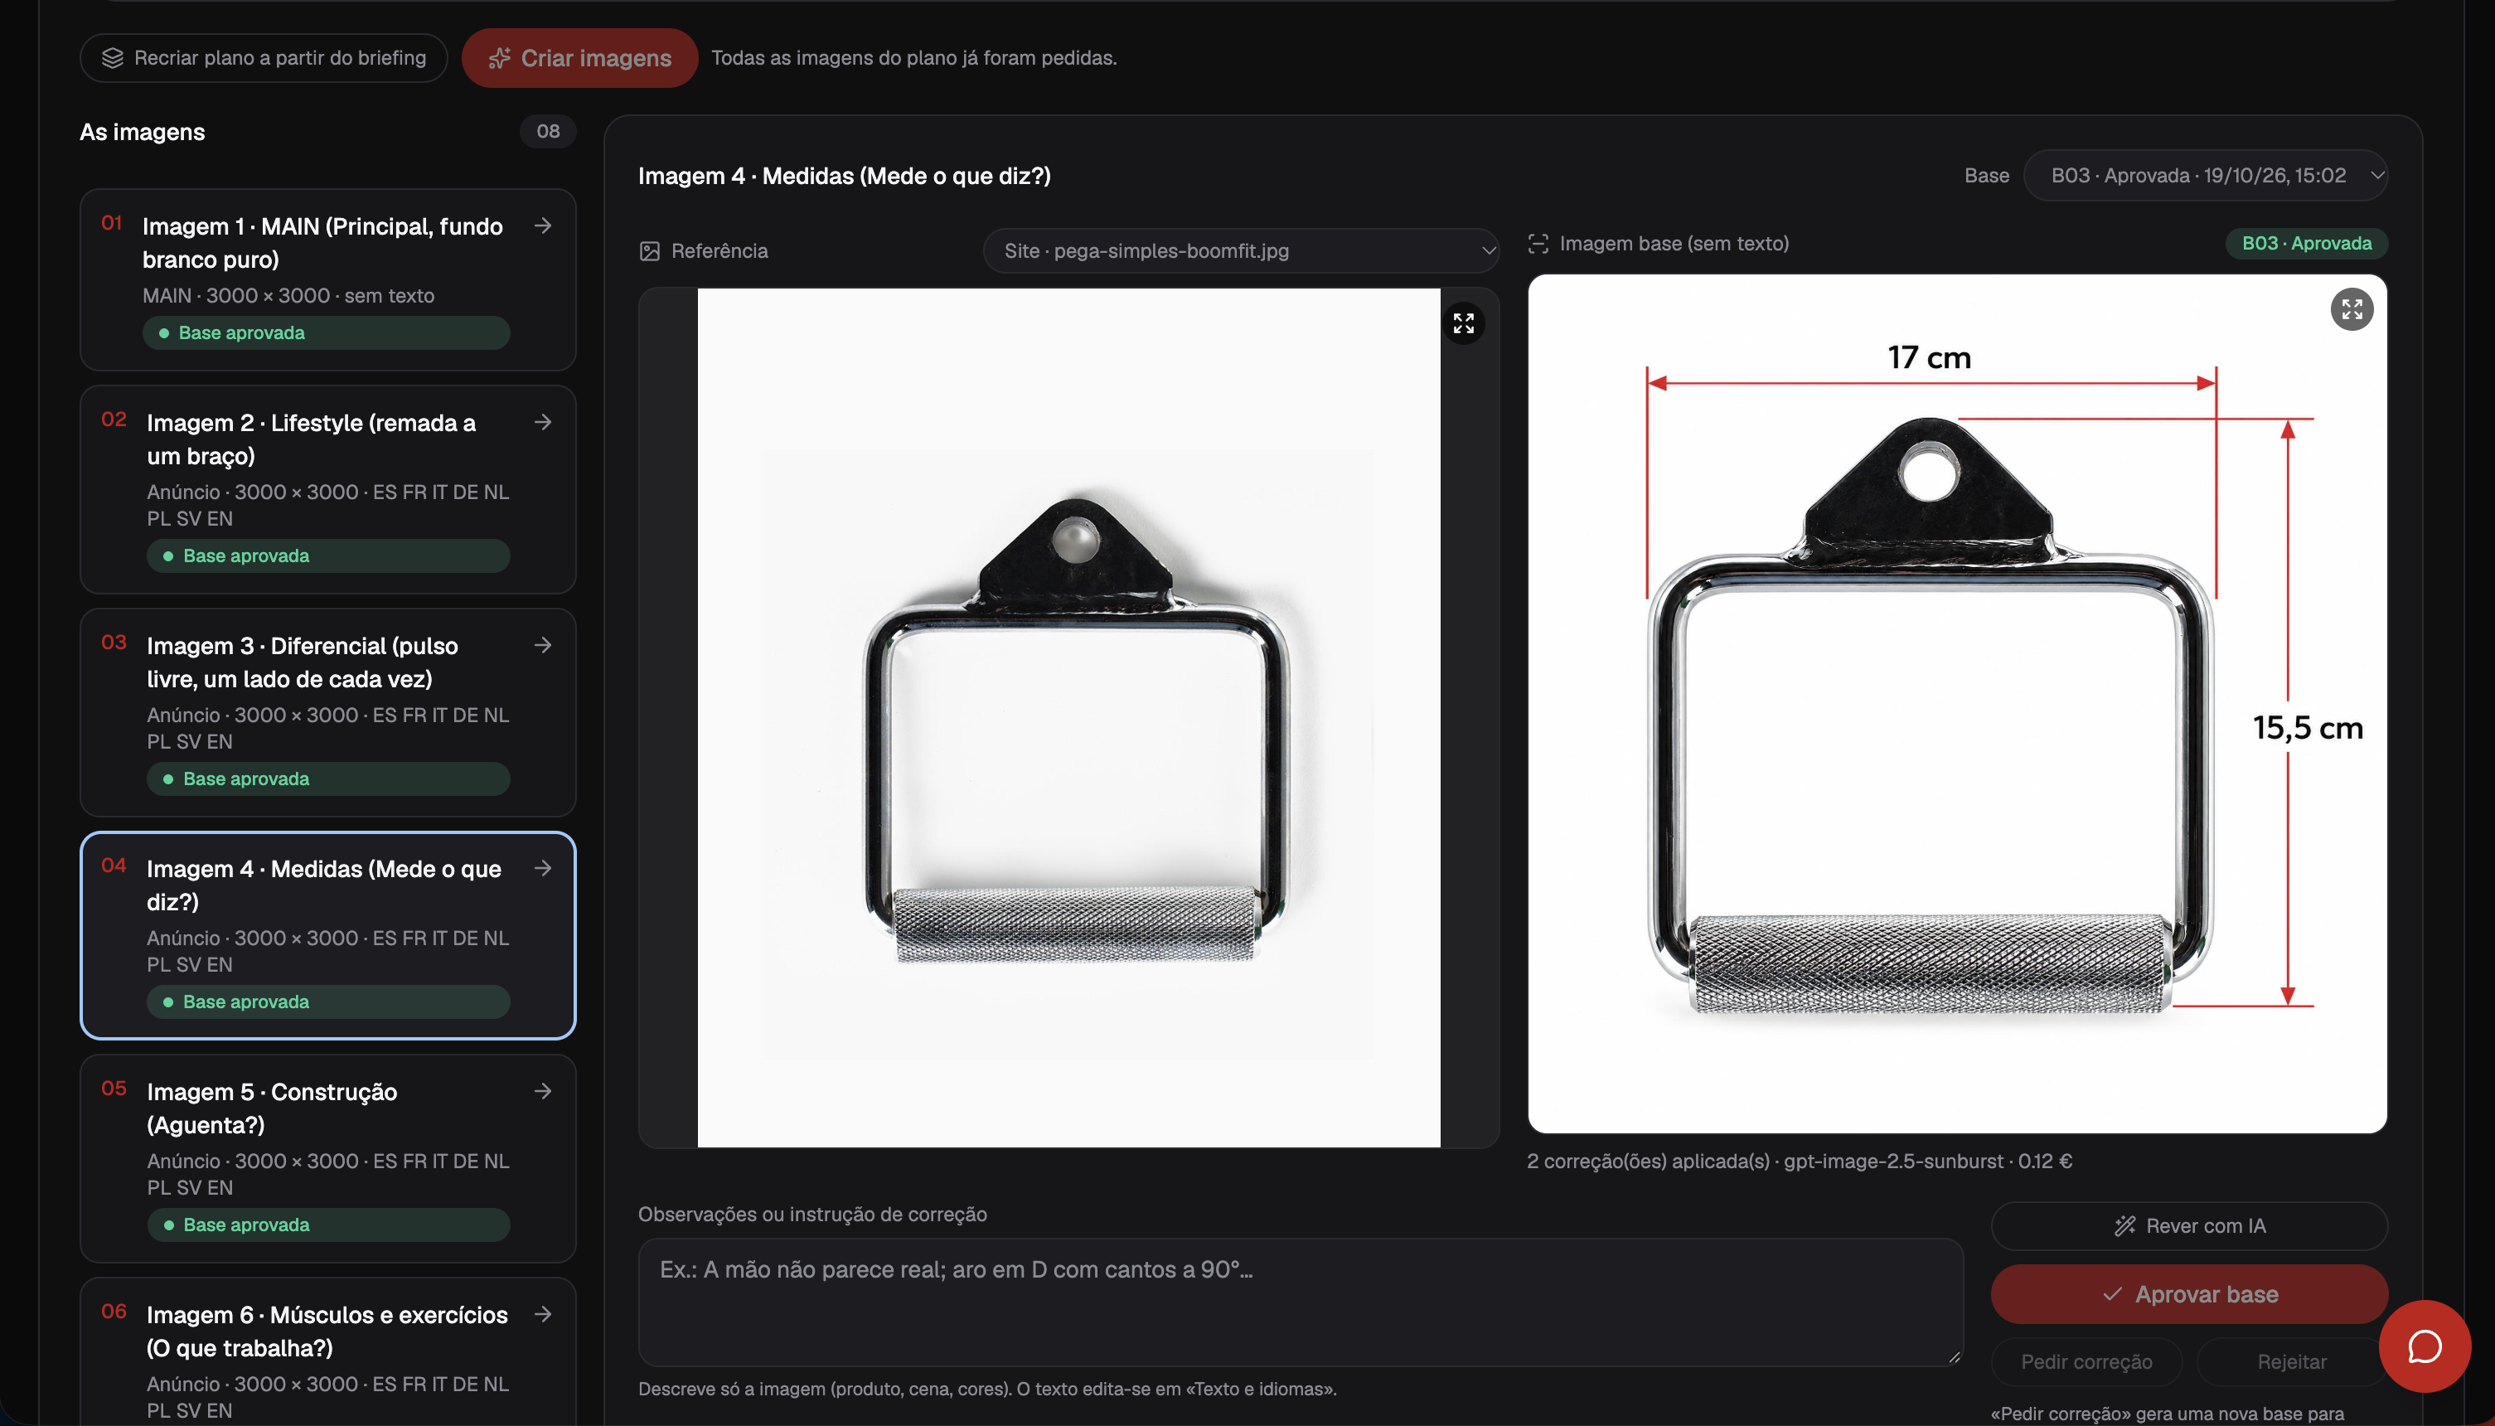Viewport: 2495px width, 1426px height.
Task: Select the Imagem 3 Diferencial list card
Action: pyautogui.click(x=328, y=713)
